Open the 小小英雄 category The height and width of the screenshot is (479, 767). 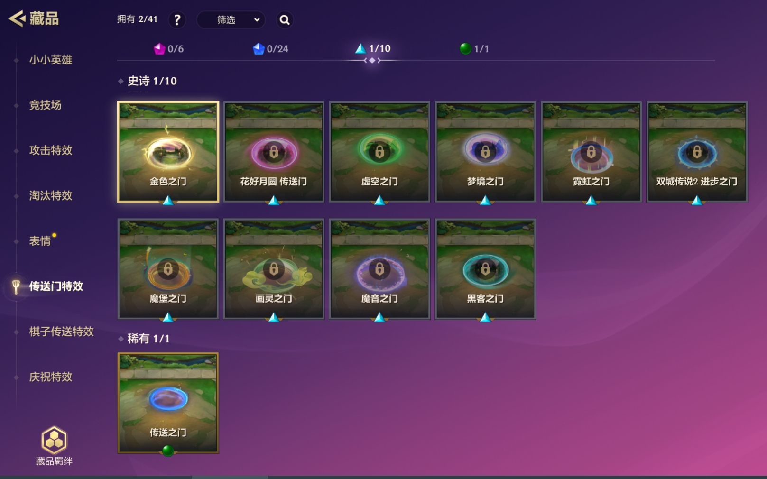coord(51,60)
